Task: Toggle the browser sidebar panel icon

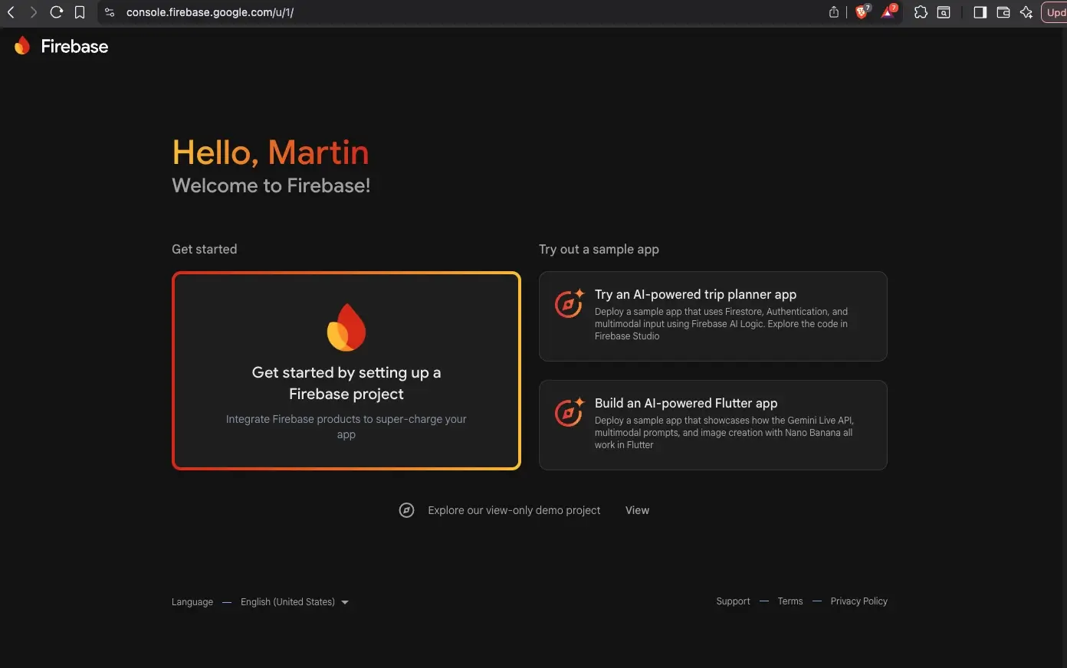Action: 980,12
